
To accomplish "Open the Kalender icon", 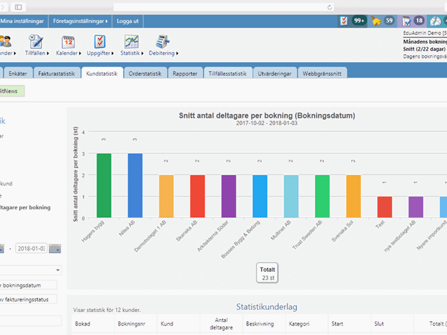I will 69,42.
